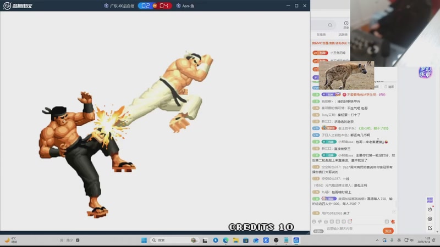The height and width of the screenshot is (247, 440).
Task: Click the red score 04 indicator
Action: [x=164, y=5]
